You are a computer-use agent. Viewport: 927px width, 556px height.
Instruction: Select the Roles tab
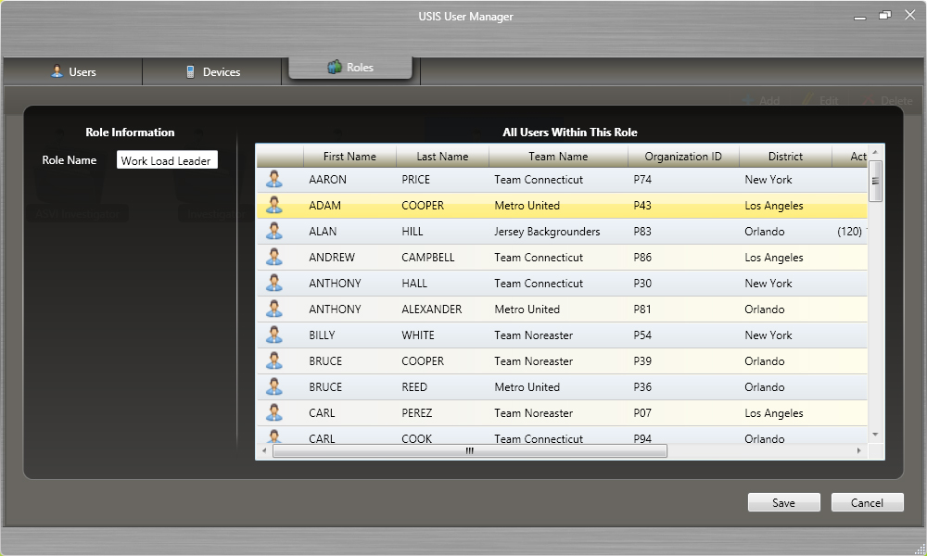(x=350, y=68)
